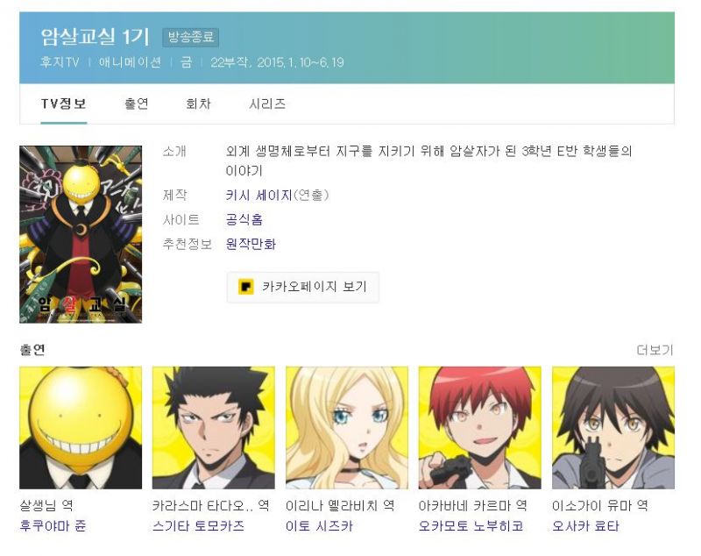Image resolution: width=701 pixels, height=556 pixels.
Task: Open voice actor 오카모토 노부히코 link
Action: coord(471,525)
